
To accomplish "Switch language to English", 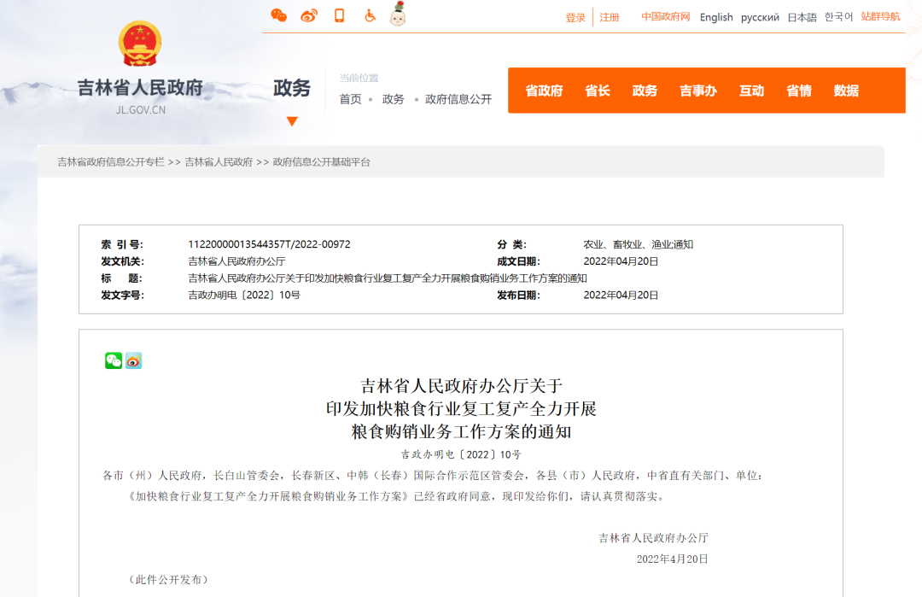I will [x=716, y=17].
